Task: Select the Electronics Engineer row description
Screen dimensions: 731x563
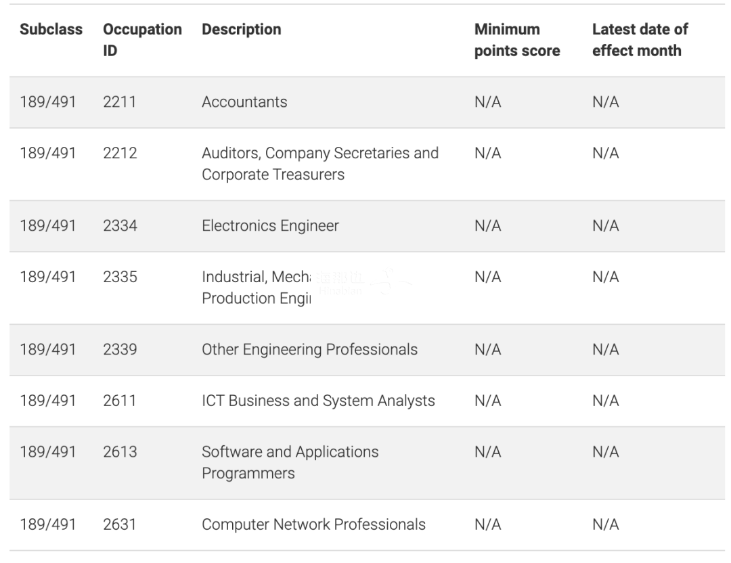Action: coord(270,226)
